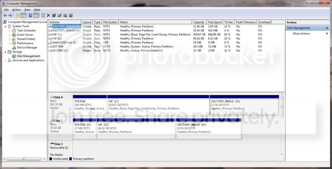Click the magnifier search toolbar icon
Screen dimensions: 332x169
(x=65, y=16)
